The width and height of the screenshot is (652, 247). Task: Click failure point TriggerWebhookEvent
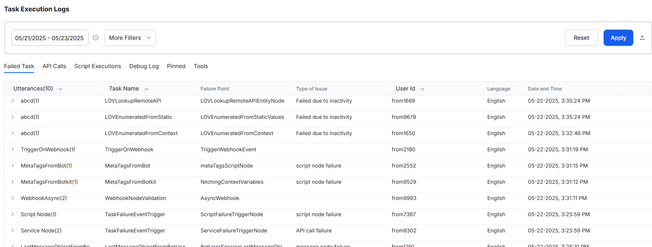(228, 149)
